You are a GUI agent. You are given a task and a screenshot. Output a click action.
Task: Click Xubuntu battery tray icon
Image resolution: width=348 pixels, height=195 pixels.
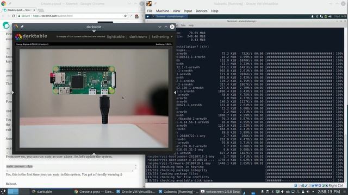point(326,17)
